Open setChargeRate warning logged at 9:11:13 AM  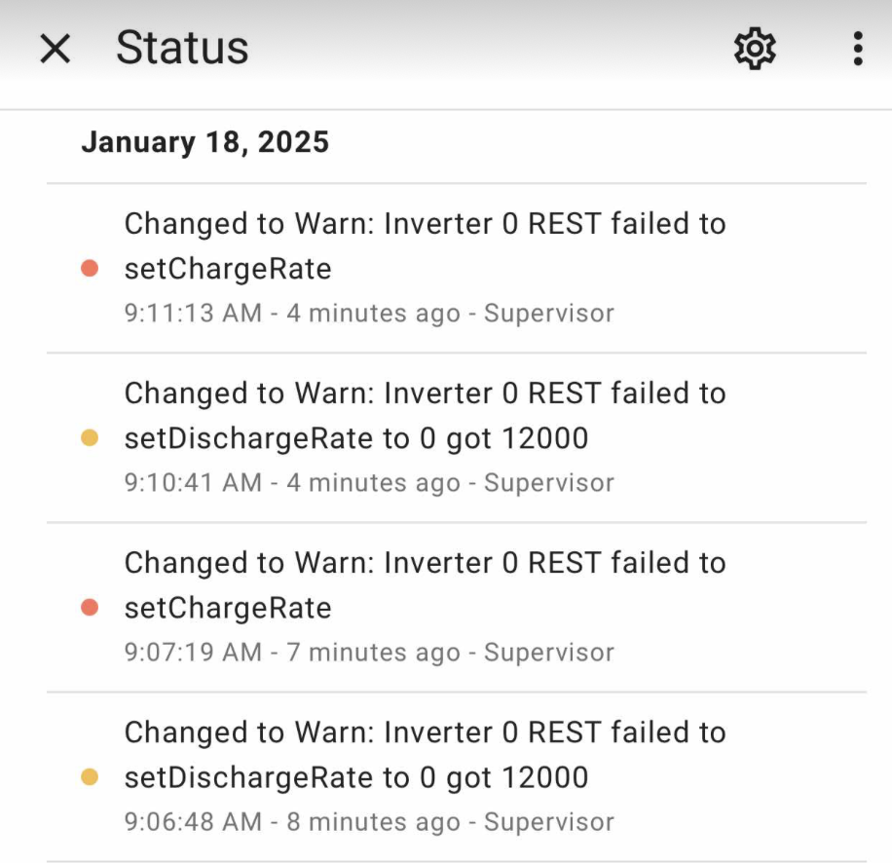(x=457, y=268)
